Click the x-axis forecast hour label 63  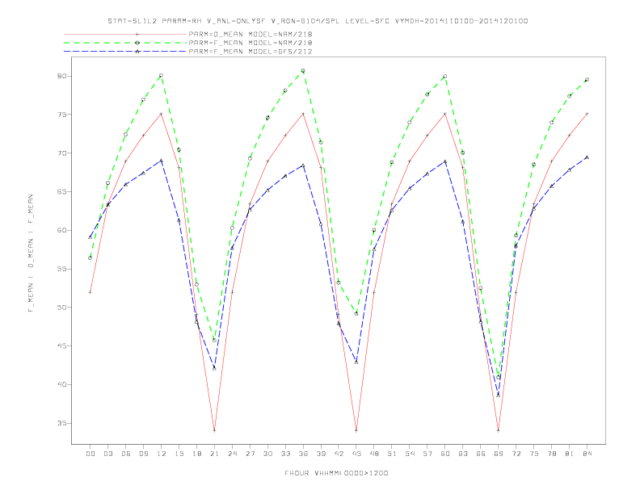pos(463,454)
